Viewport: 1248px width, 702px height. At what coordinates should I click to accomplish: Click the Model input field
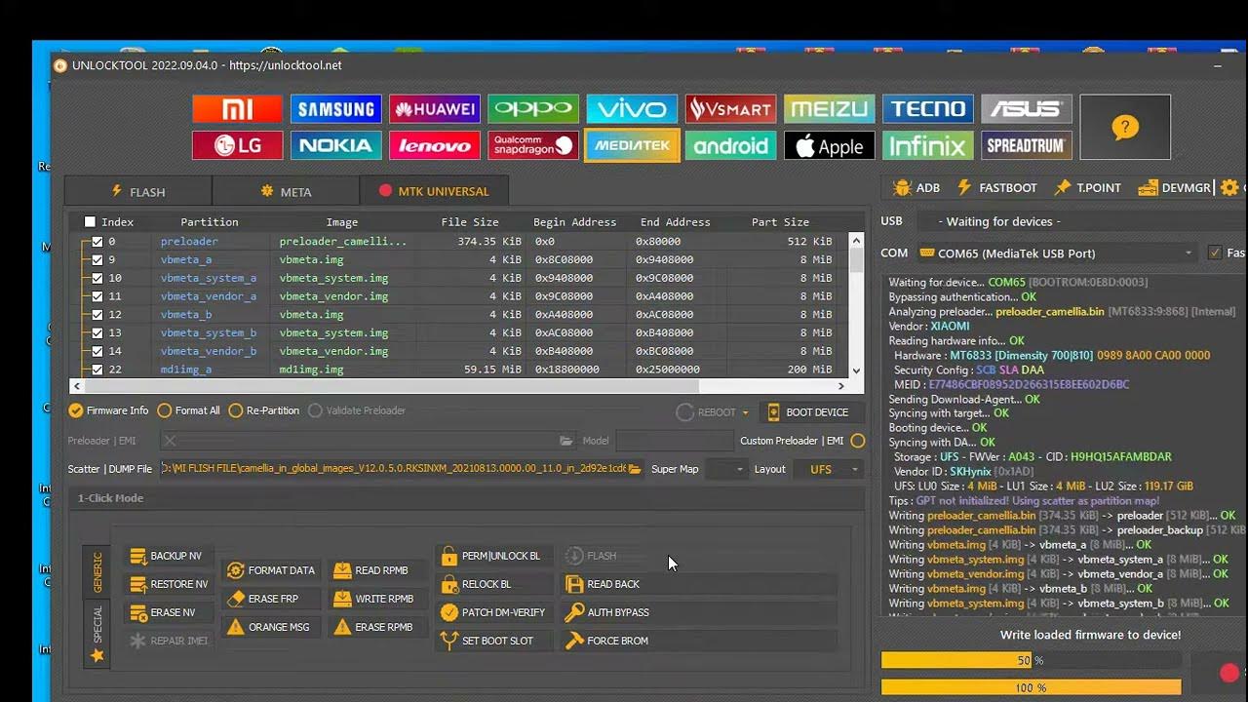pos(673,441)
